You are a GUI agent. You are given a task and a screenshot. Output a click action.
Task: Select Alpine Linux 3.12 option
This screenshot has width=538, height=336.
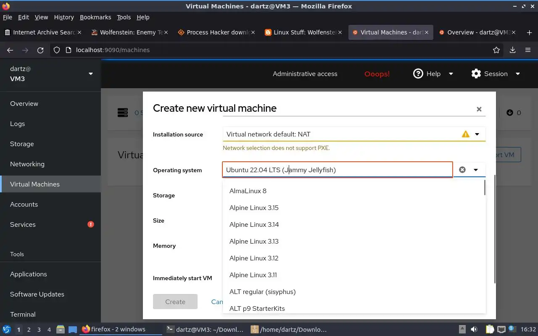pyautogui.click(x=354, y=258)
